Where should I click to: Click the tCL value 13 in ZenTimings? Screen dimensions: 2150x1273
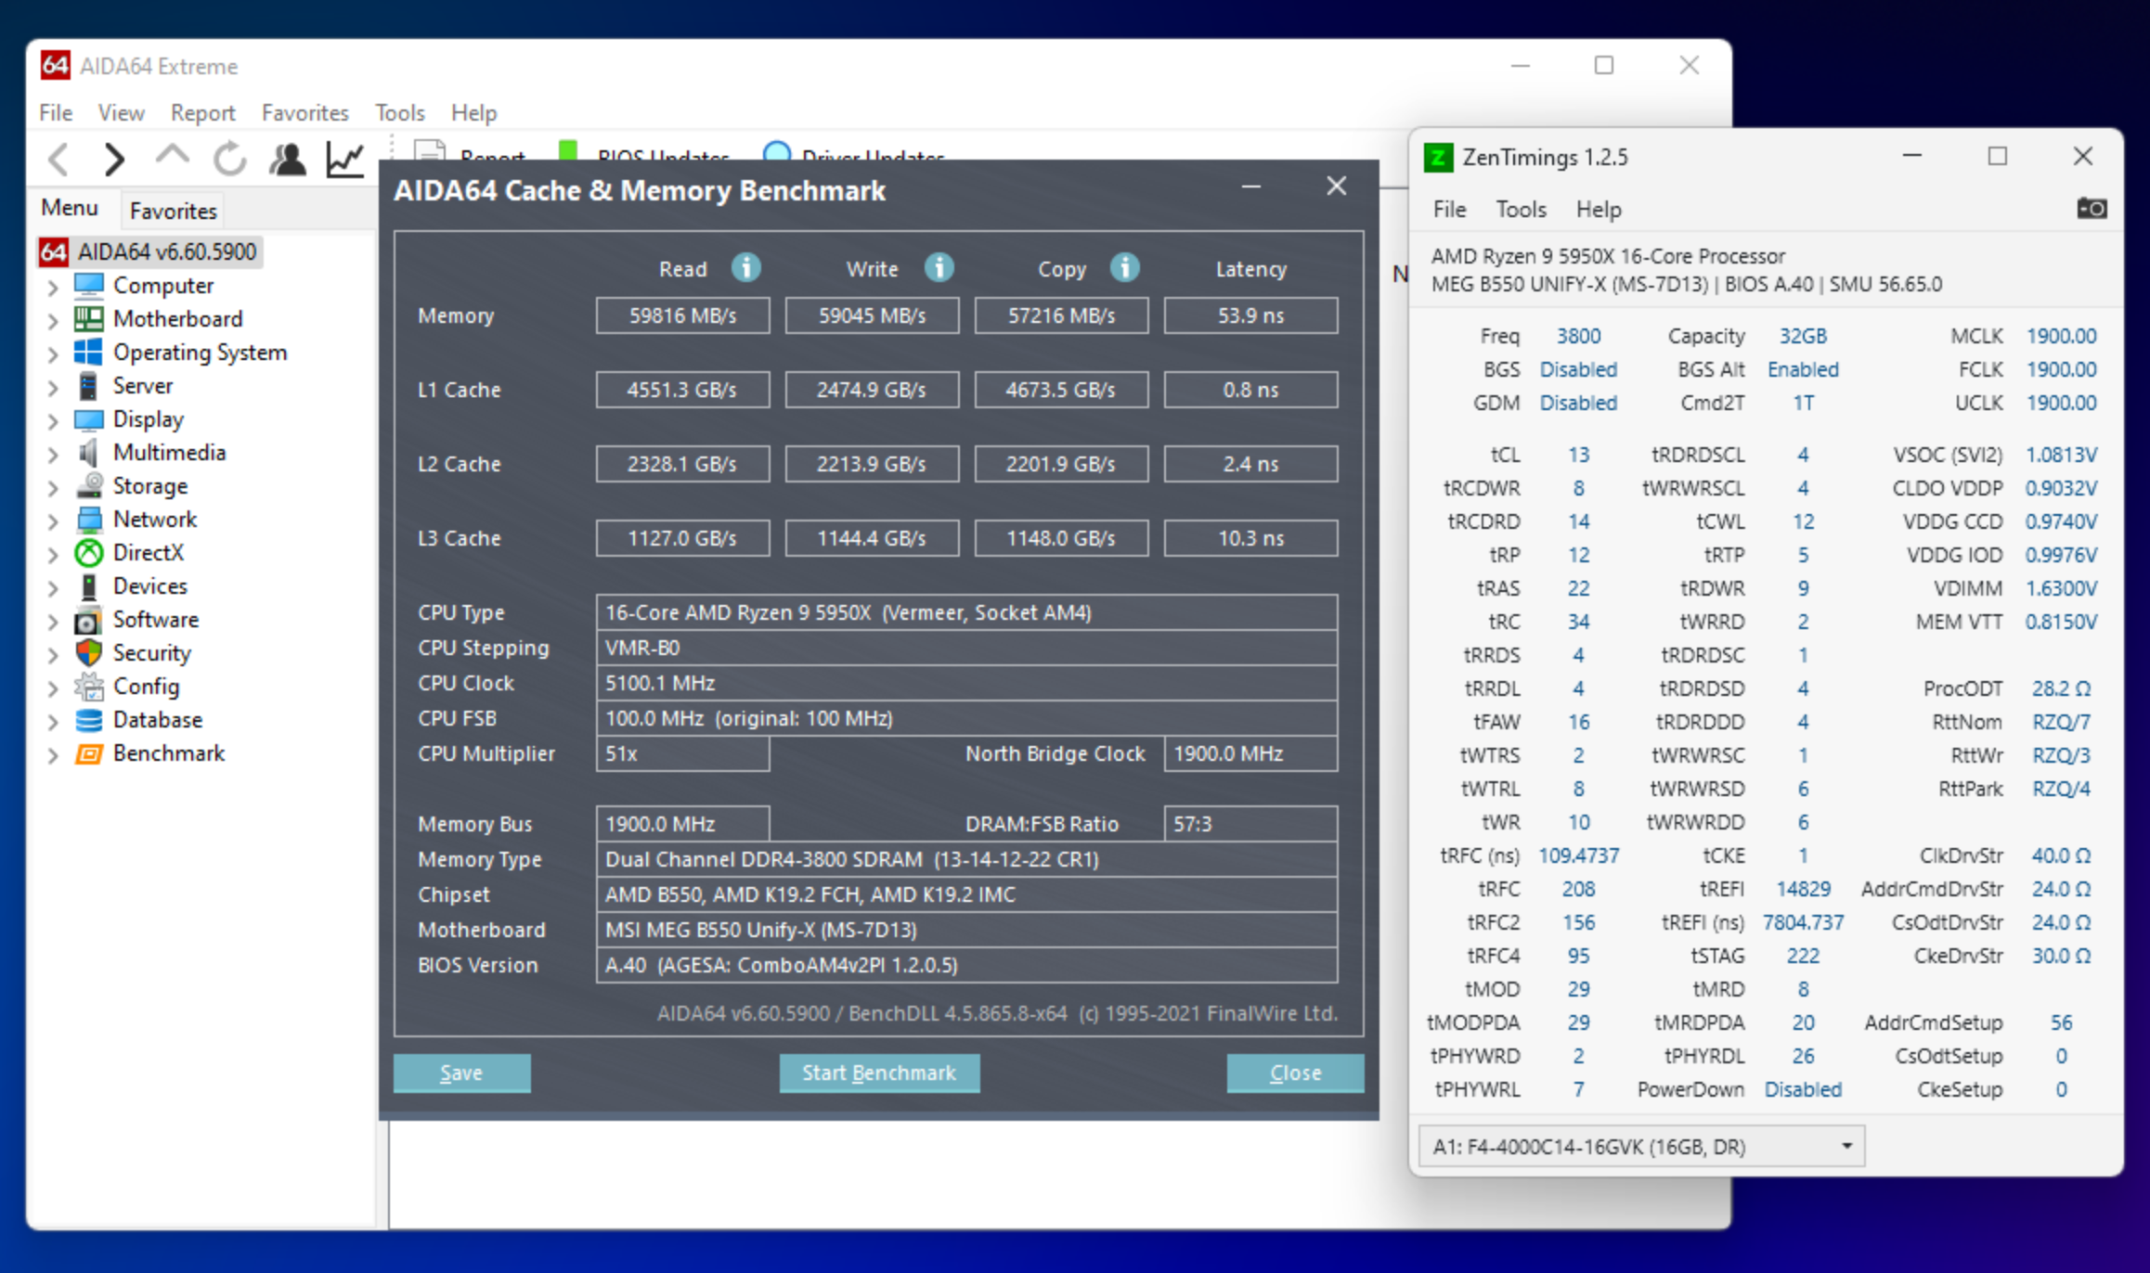tap(1578, 455)
